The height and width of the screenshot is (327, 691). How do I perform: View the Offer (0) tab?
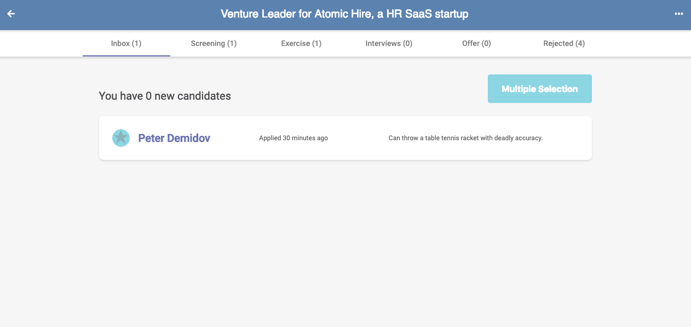(476, 43)
